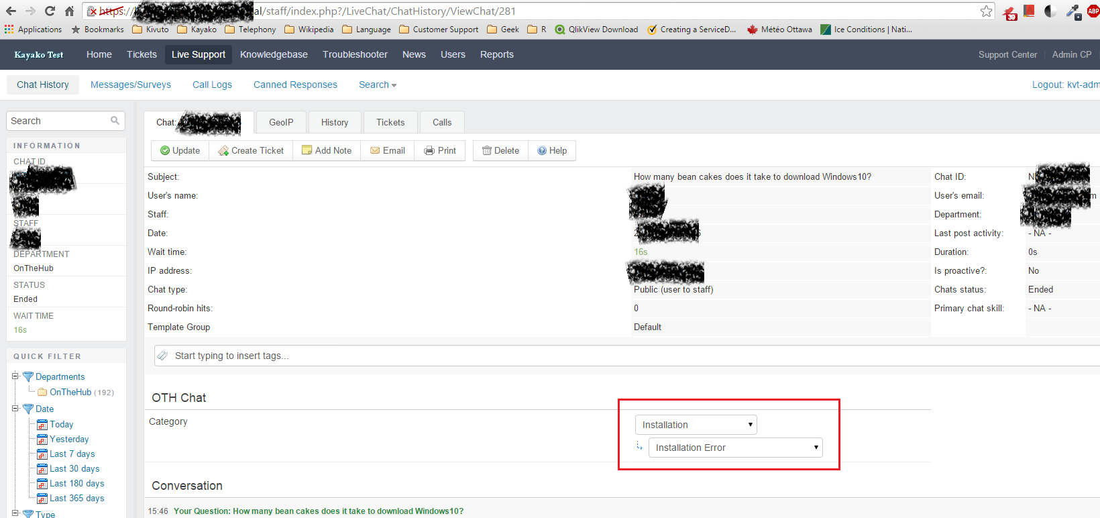
Task: Switch to the Tickets tab
Action: click(x=390, y=122)
